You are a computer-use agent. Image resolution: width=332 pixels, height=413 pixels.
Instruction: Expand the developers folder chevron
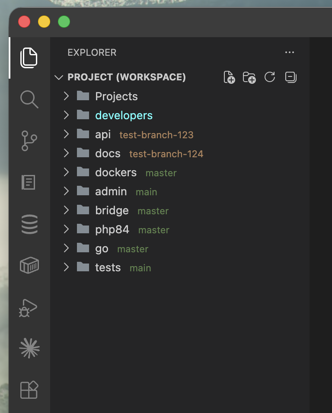[x=66, y=115]
